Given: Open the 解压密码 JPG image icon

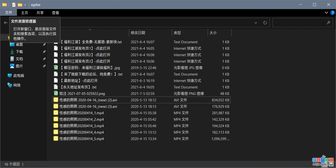Looking at the screenshot, I should (x=56, y=68).
